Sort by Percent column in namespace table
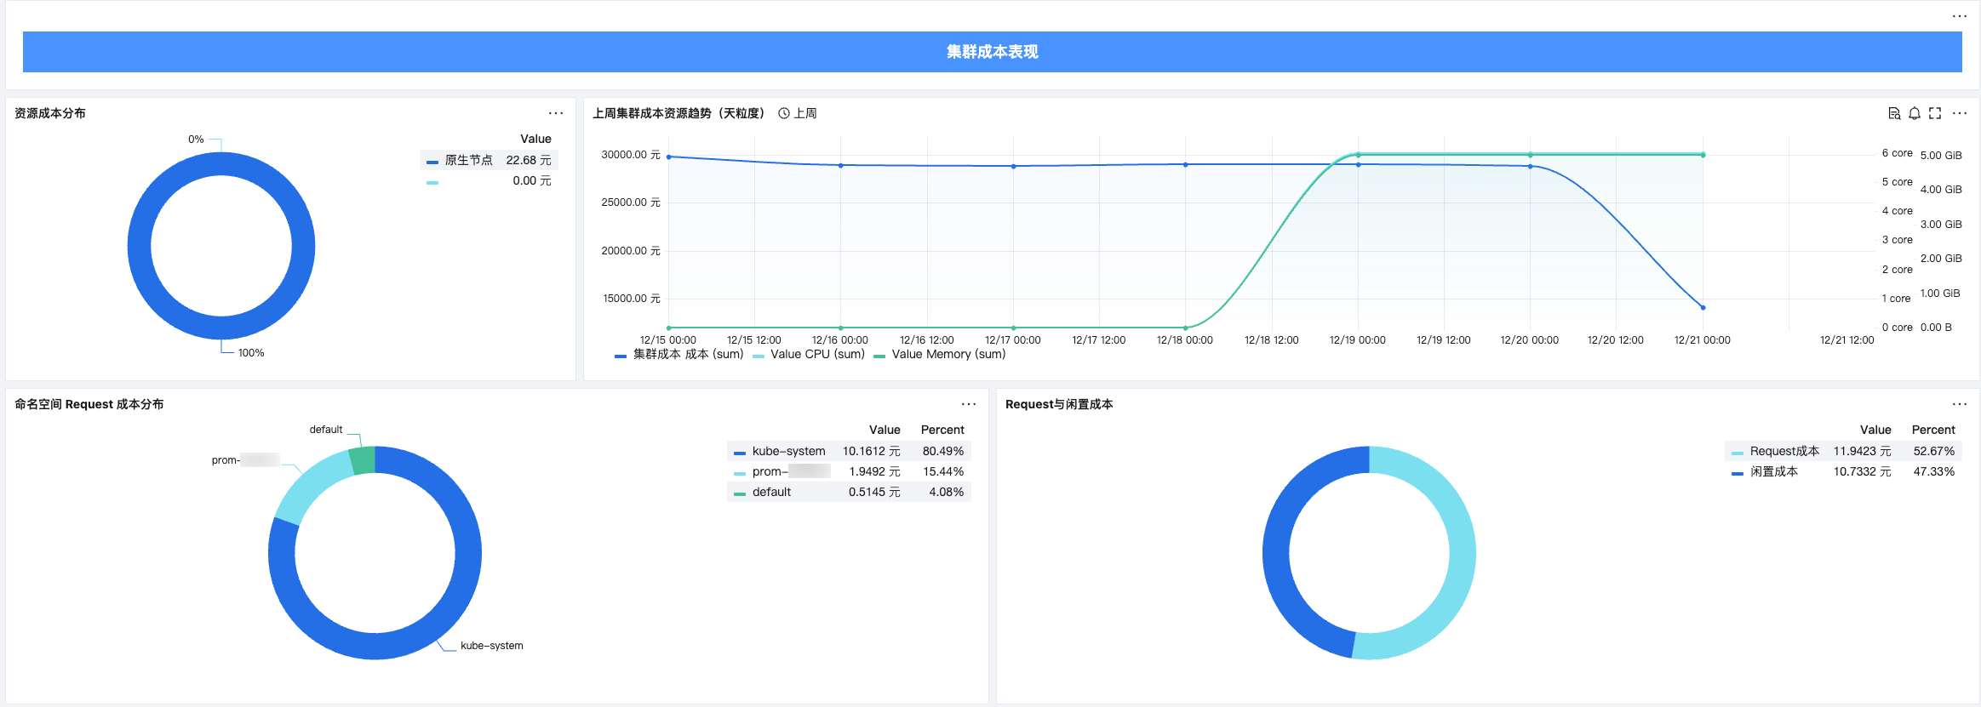The width and height of the screenshot is (1981, 707). pyautogui.click(x=942, y=430)
